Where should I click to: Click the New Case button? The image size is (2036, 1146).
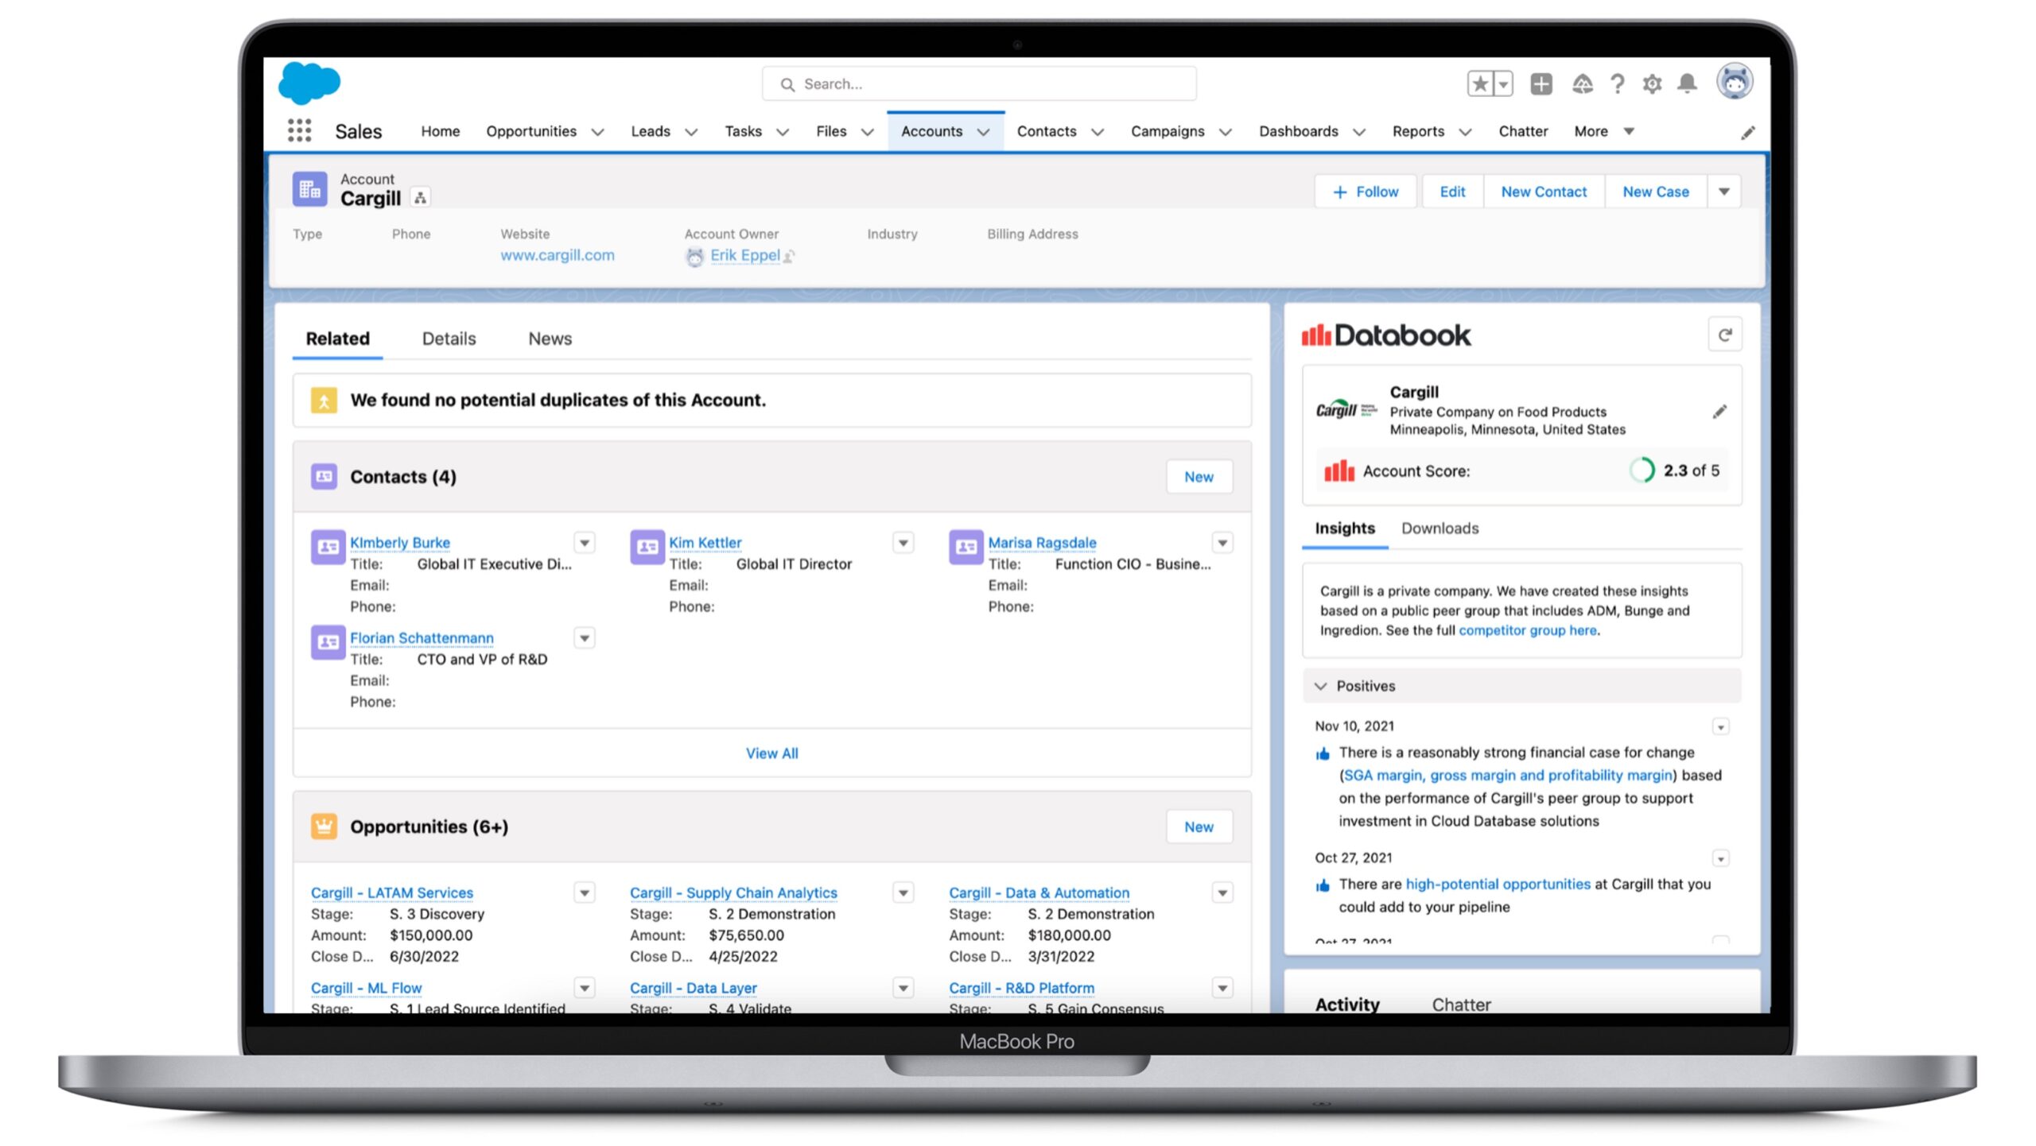(x=1656, y=192)
